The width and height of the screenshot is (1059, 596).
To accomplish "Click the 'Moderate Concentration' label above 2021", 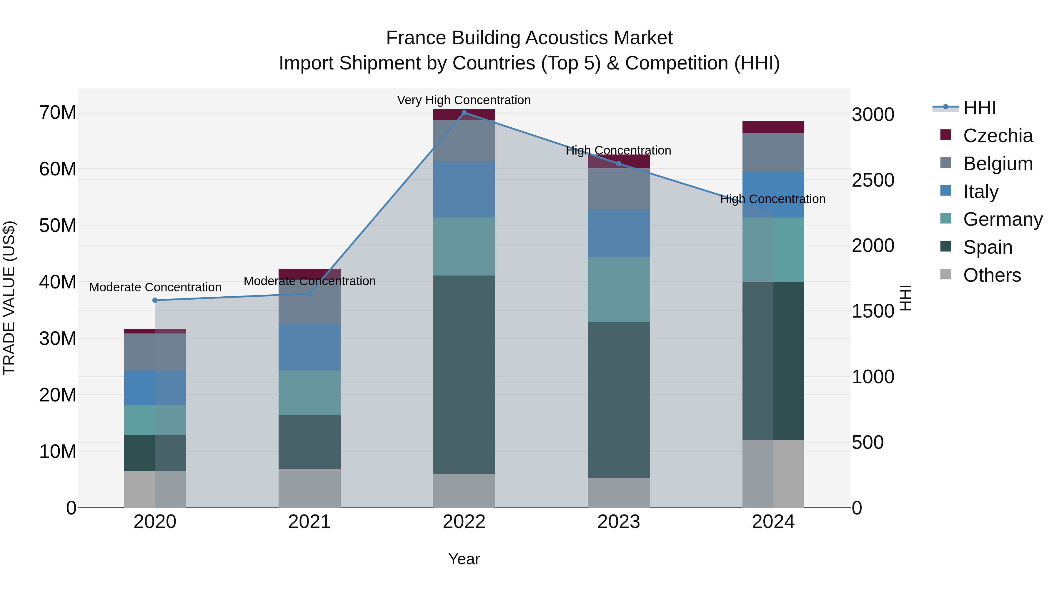I will (310, 281).
